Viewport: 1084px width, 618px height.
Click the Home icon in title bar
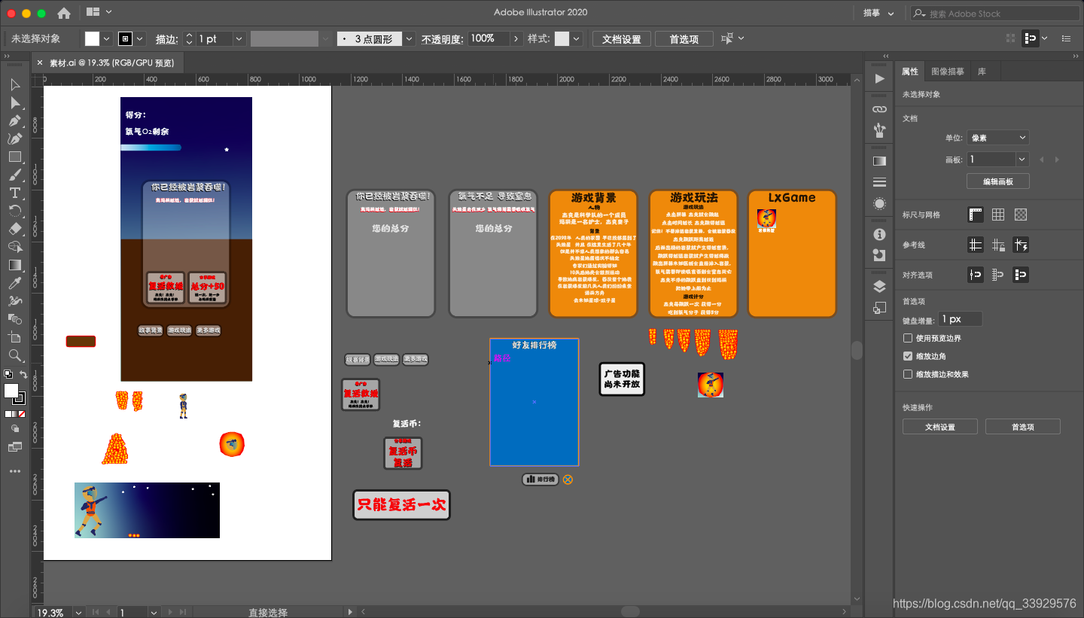(64, 13)
